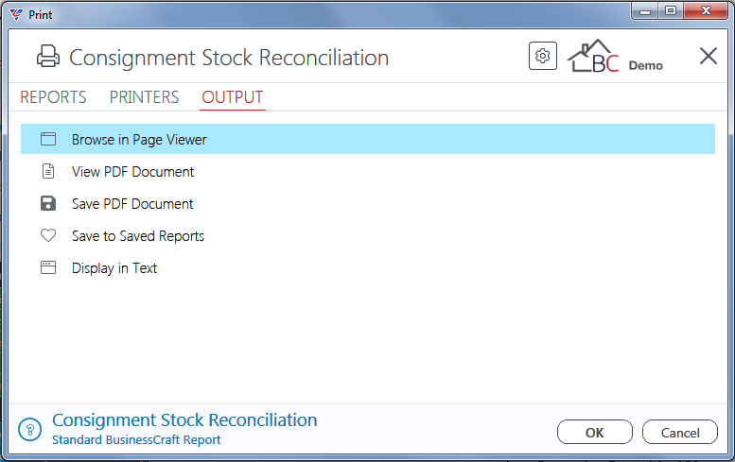Image resolution: width=735 pixels, height=462 pixels.
Task: Open help via the question mark icon
Action: (x=30, y=429)
